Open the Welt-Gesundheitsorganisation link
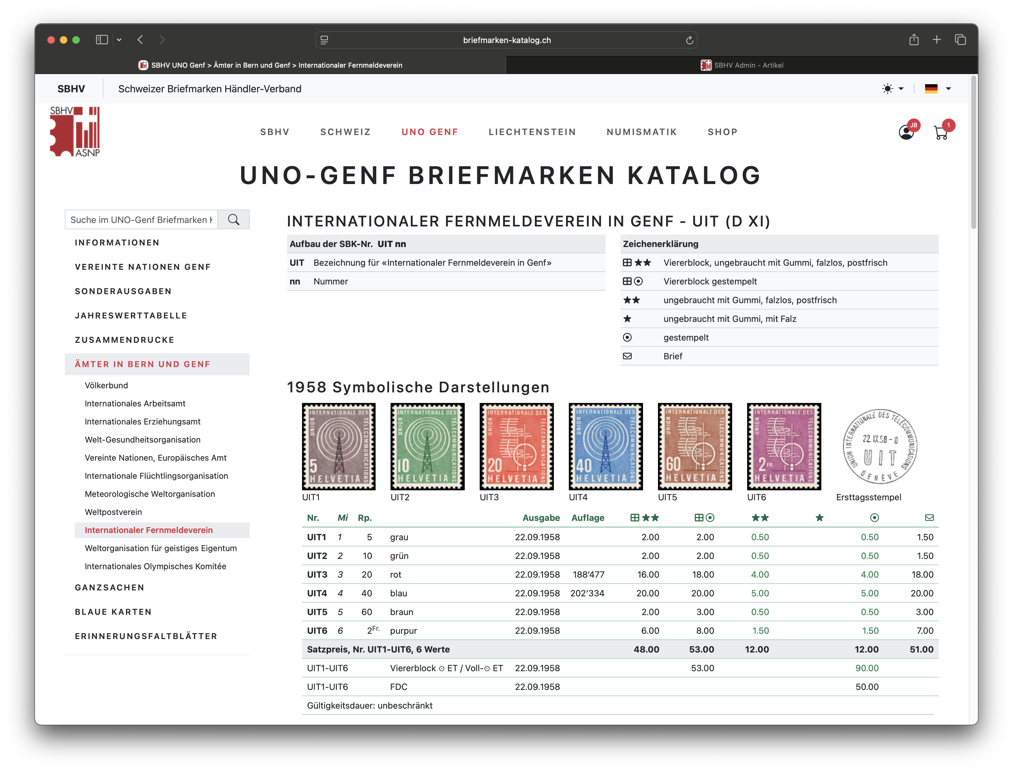This screenshot has height=771, width=1013. point(143,440)
